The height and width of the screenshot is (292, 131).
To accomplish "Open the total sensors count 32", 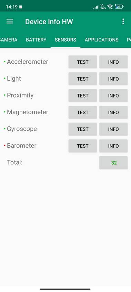I will [x=113, y=163].
